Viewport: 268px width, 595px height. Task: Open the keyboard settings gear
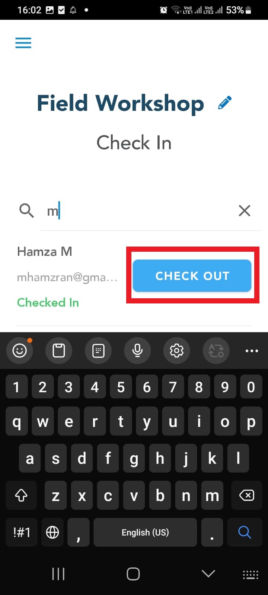click(176, 350)
